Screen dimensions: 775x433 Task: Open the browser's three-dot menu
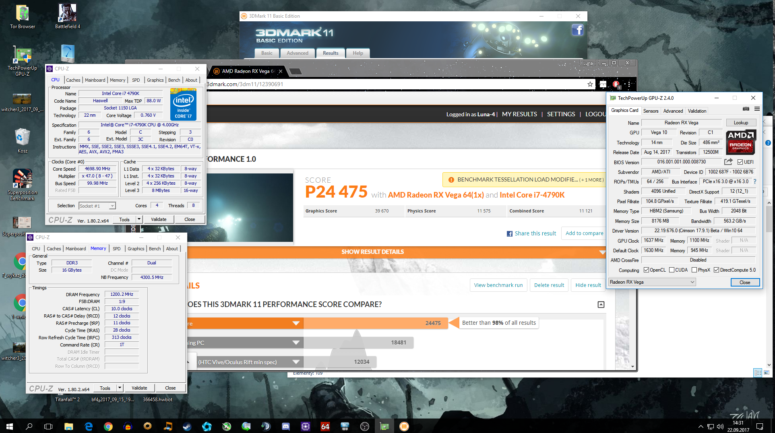tap(629, 84)
